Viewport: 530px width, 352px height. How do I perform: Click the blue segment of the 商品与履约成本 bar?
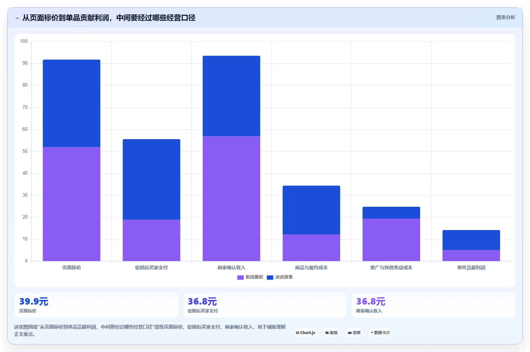311,210
